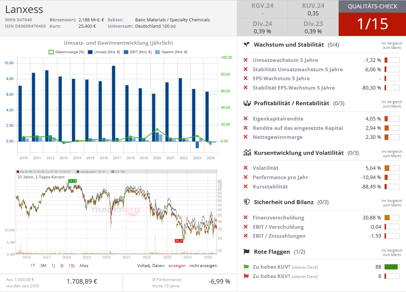Viewport: 406px width, 292px height.
Task: Click the red 20,14 low marker on chart
Action: 179,241
